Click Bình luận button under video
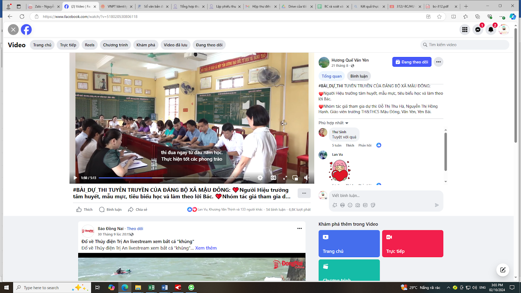 pos(110,210)
